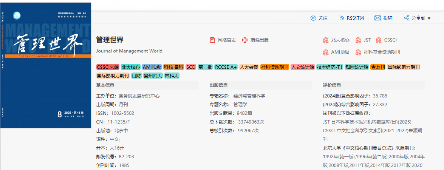Select the 知网统计源 tag

[357, 67]
